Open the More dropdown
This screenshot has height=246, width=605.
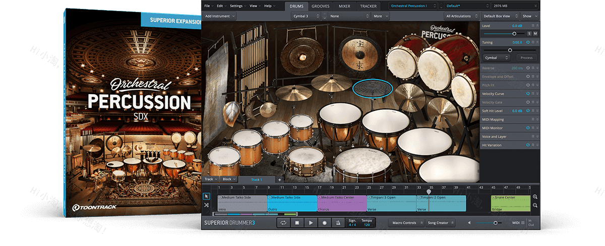coord(380,16)
